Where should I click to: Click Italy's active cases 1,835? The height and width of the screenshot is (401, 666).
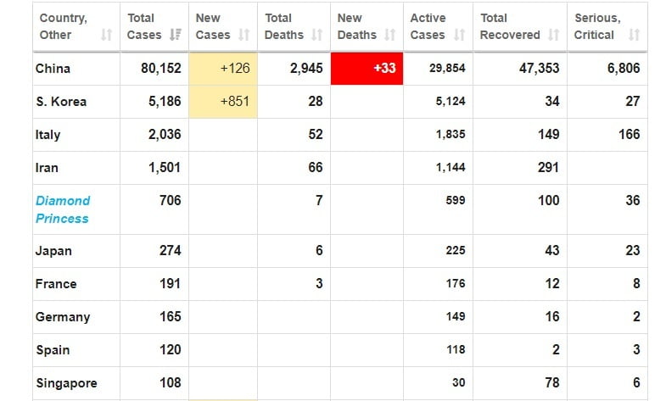[x=451, y=135]
